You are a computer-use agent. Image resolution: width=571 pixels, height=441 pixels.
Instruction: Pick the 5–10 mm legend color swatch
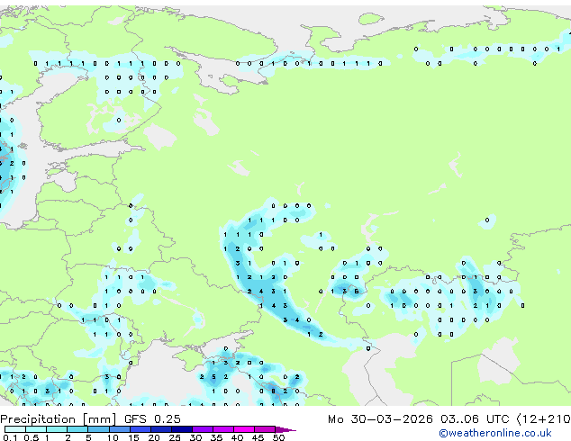pyautogui.click(x=98, y=429)
